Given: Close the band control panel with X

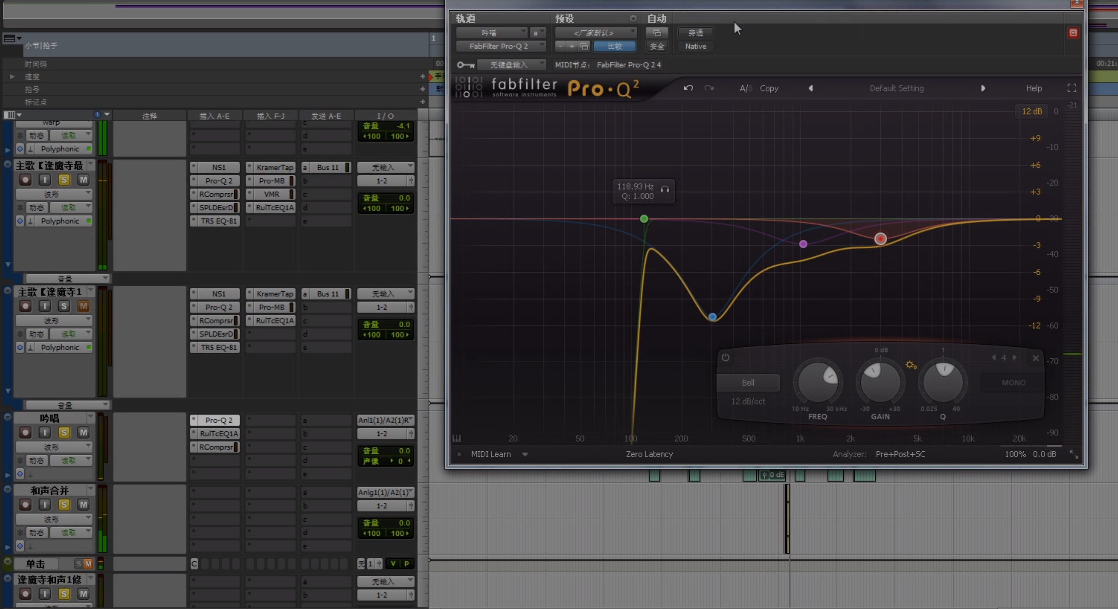Looking at the screenshot, I should coord(1036,358).
